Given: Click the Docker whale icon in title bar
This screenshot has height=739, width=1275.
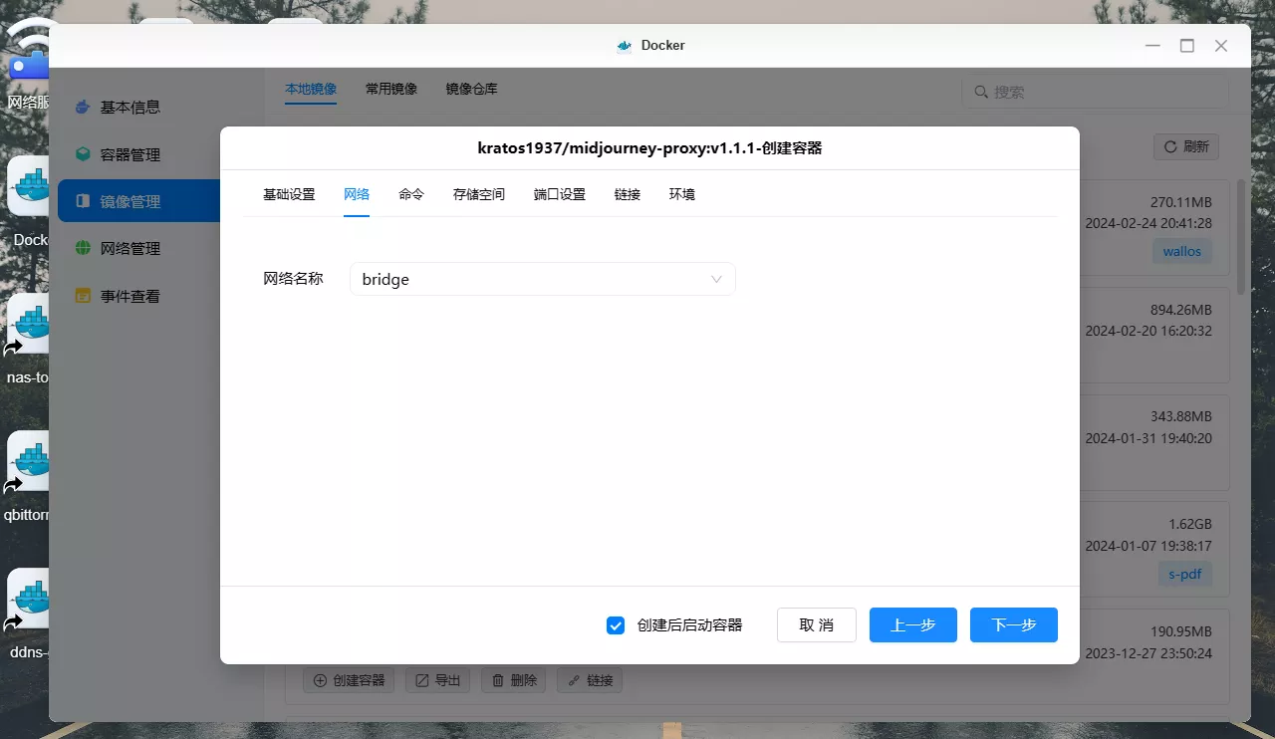Looking at the screenshot, I should pyautogui.click(x=625, y=46).
